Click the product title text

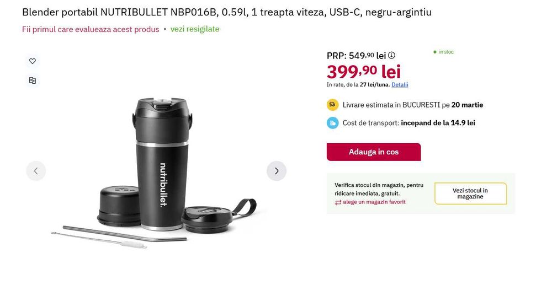click(227, 12)
